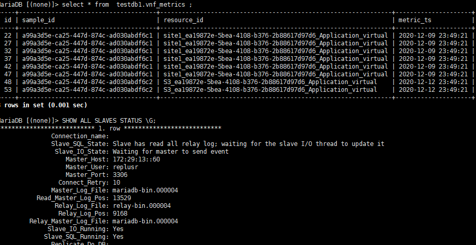Click the Relay_Log_Pos value 9168

click(x=120, y=213)
